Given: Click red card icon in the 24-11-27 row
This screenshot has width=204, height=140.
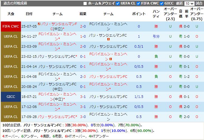Looking at the screenshot, I should point(108,39).
